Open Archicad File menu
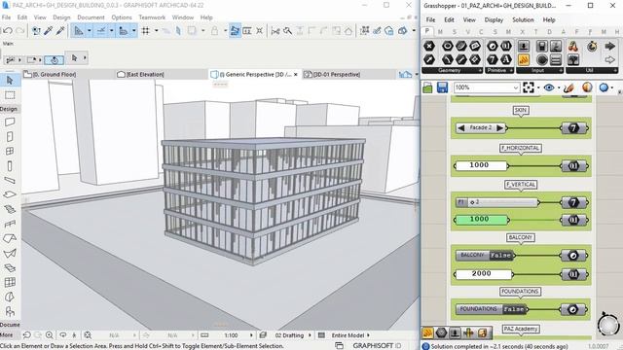This screenshot has height=350, width=623. point(7,17)
